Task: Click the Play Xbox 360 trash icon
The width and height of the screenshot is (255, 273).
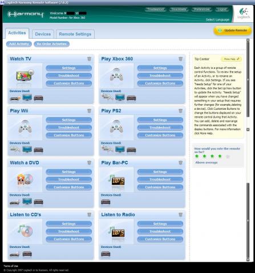Action: tap(180, 59)
